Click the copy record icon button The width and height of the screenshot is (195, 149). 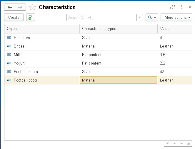[30, 18]
